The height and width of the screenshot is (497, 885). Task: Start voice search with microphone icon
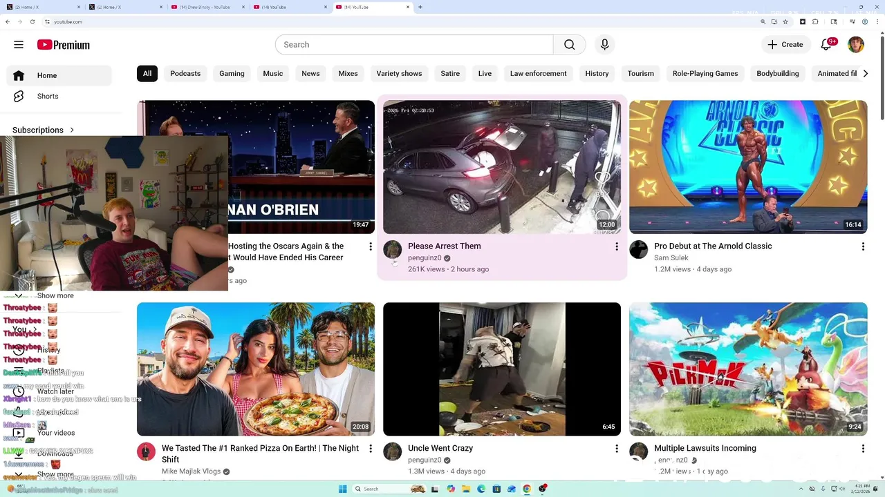(x=605, y=45)
